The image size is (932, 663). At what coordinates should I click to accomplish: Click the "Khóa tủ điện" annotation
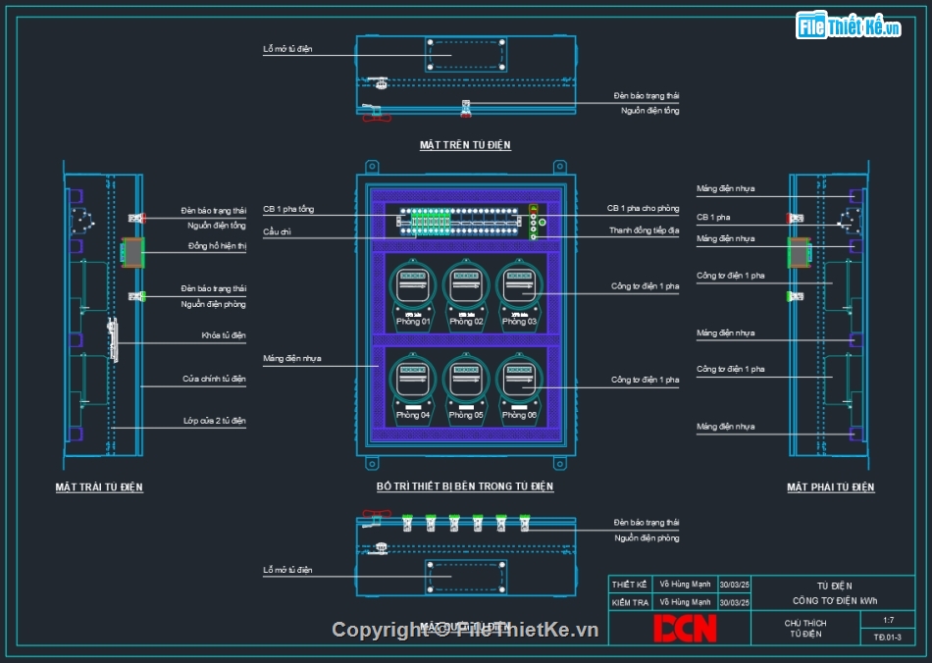224,335
